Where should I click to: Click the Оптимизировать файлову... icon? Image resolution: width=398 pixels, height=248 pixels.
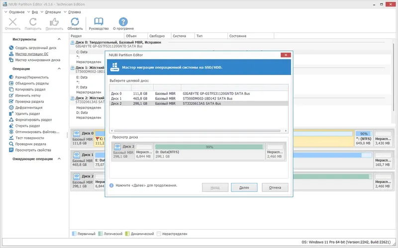pyautogui.click(x=11, y=132)
